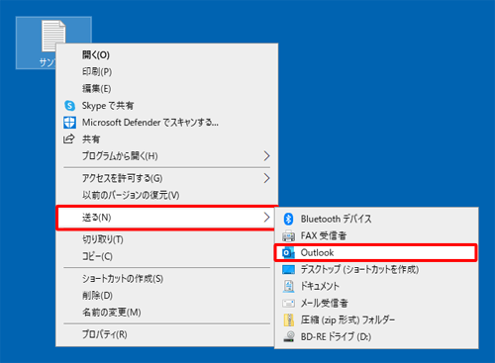Select Microsoft Defender でスキャンする... entry

tap(167, 123)
